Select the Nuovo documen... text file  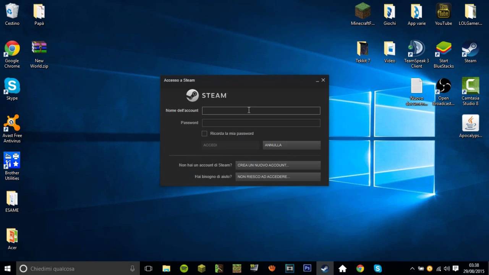[416, 92]
